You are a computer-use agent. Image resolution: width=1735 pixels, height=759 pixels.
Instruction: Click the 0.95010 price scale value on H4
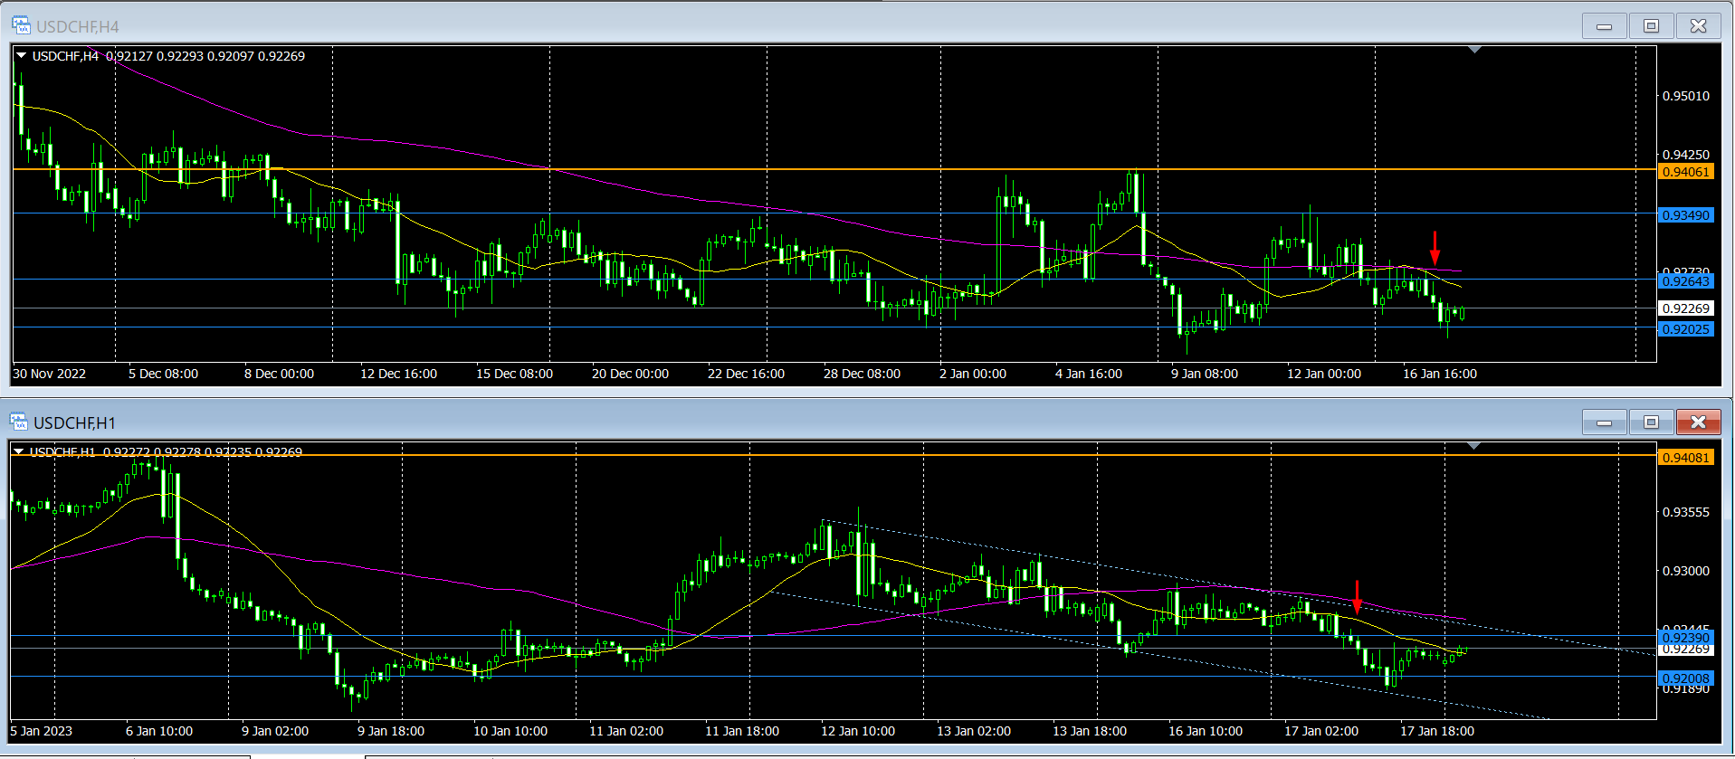[1686, 96]
